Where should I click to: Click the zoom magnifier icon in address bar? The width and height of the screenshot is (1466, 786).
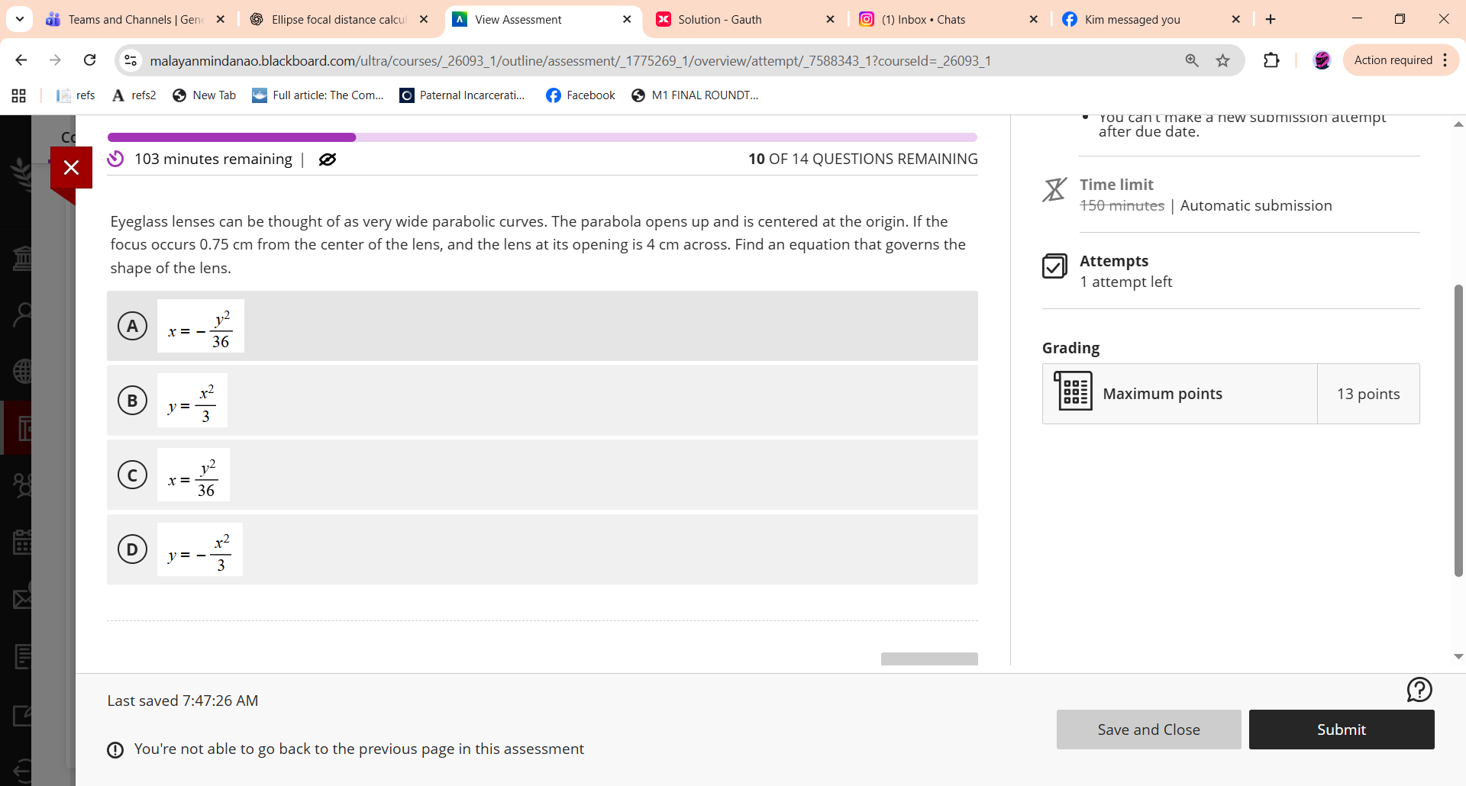pos(1191,60)
